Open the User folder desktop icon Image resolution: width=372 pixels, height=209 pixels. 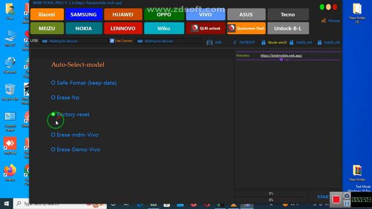coord(10,12)
